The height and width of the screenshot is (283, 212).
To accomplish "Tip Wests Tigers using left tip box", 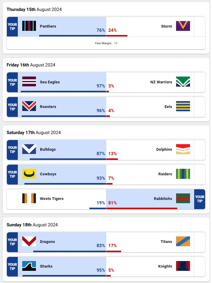I will tap(12, 199).
